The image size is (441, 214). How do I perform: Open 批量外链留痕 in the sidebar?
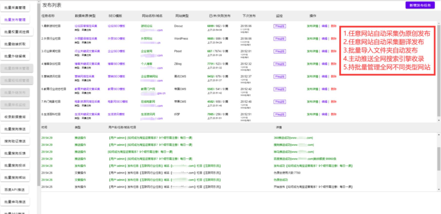point(15,56)
